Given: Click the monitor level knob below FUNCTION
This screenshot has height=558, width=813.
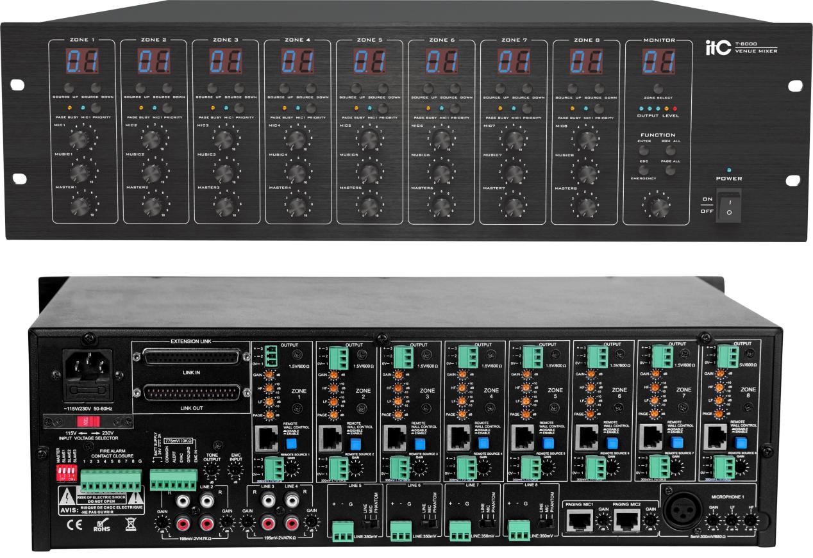Looking at the screenshot, I should tap(658, 206).
